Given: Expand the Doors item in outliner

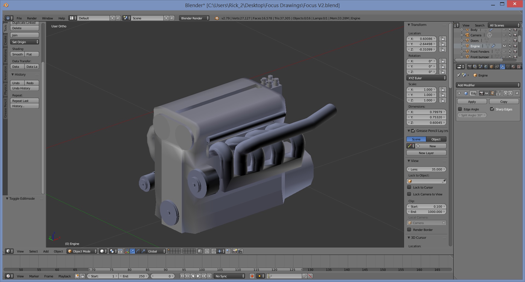Looking at the screenshot, I should [x=462, y=41].
